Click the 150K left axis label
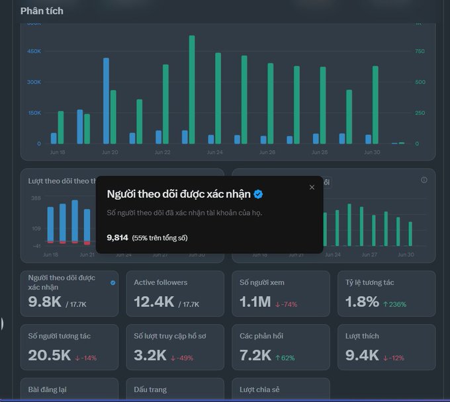This screenshot has width=450, height=402. pyautogui.click(x=34, y=113)
